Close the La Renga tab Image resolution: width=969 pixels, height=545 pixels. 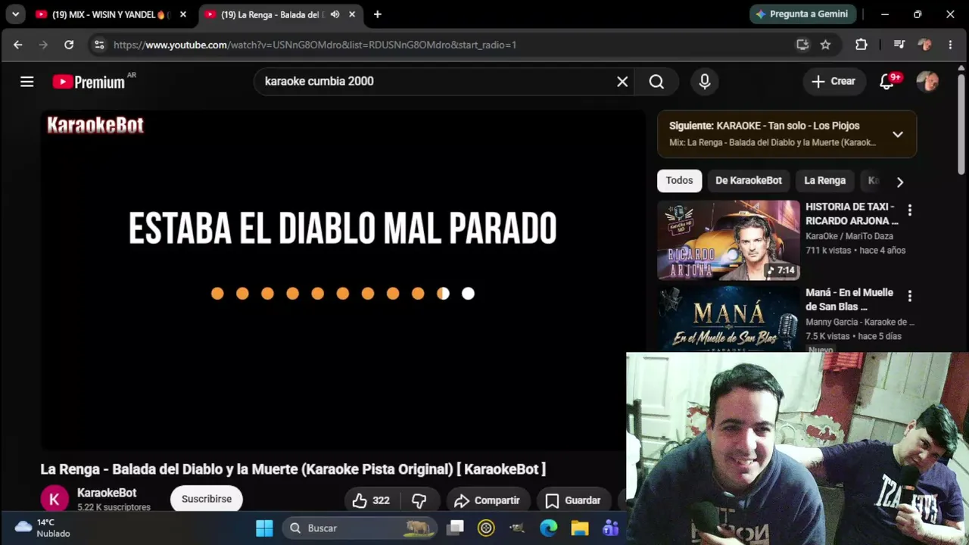tap(352, 14)
